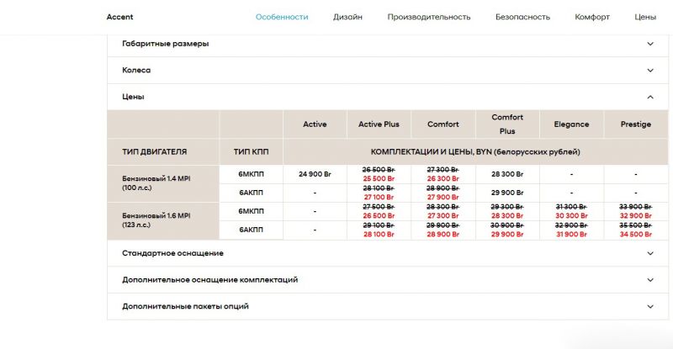673x349 pixels.
Task: Click the crossed-out 31 300 Br price
Action: (571, 207)
